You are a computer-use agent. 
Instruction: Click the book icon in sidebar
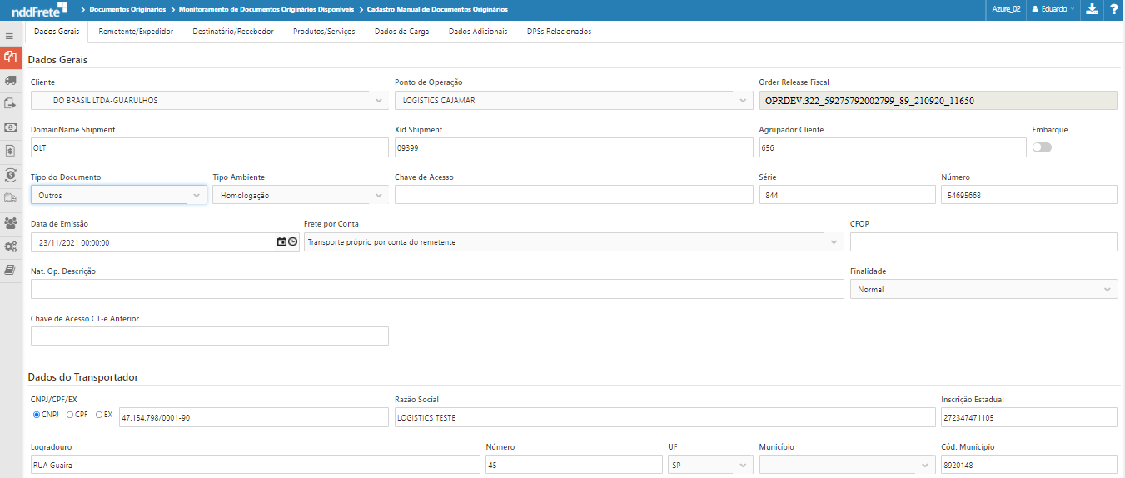click(x=10, y=270)
